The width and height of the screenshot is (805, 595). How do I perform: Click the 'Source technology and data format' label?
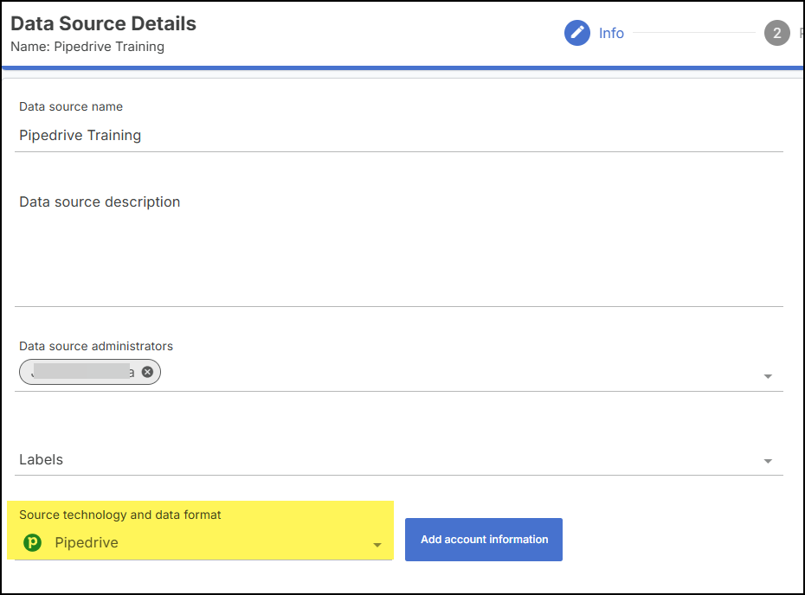(x=120, y=515)
